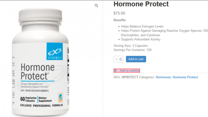This screenshot has height=117, width=208.
Task: Open the Hormones category link
Action: coord(163,77)
